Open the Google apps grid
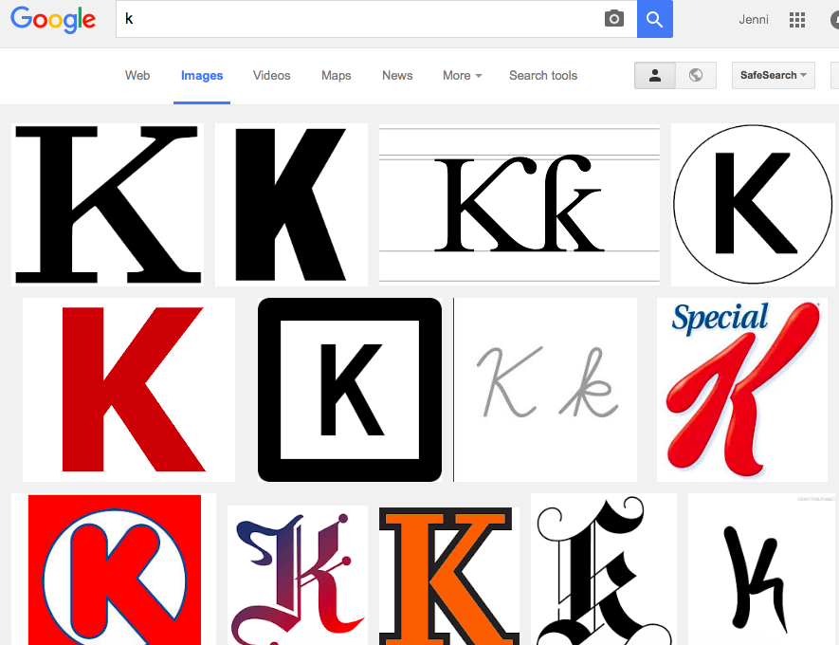The width and height of the screenshot is (839, 645). 796,20
